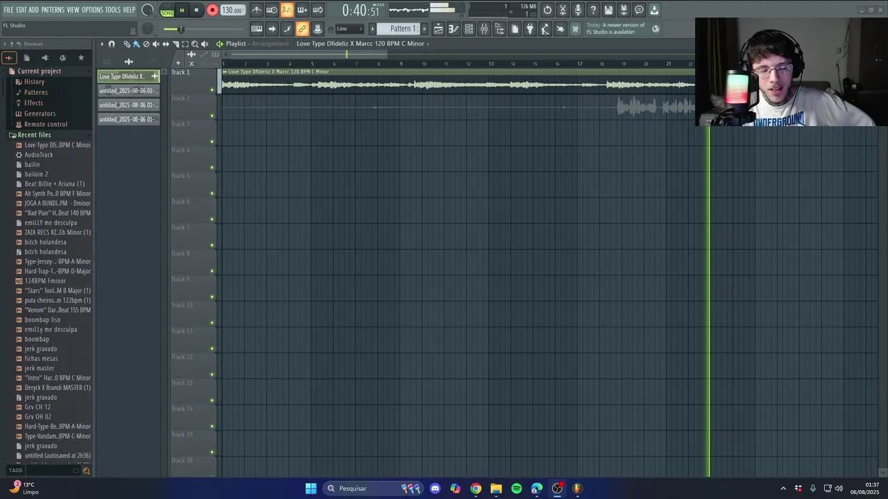The width and height of the screenshot is (888, 499).
Task: Open the audio editor scissors icon
Action: click(x=563, y=10)
